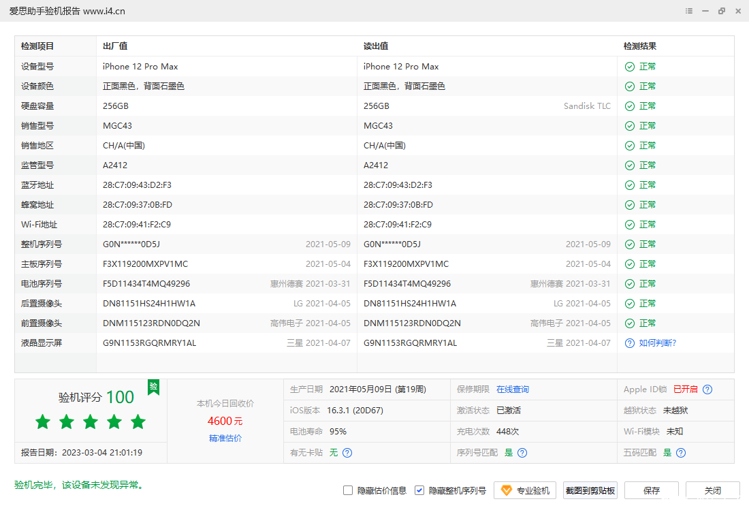The image size is (749, 510).
Task: Select the score value 100
Action: coord(120,397)
